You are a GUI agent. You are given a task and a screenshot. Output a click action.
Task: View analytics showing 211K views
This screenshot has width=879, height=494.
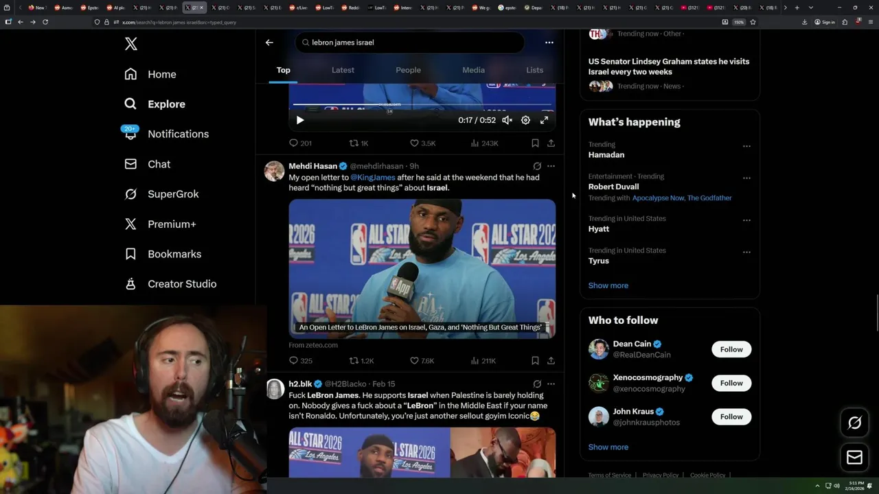[x=483, y=361]
